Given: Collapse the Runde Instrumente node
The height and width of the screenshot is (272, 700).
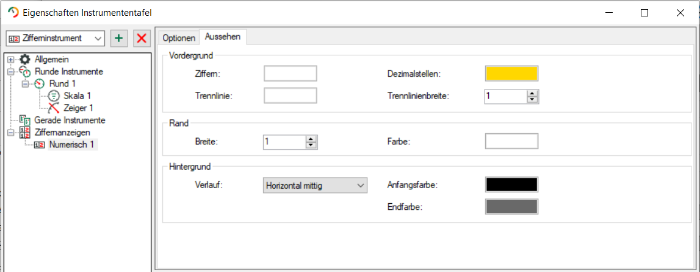Looking at the screenshot, I should pyautogui.click(x=10, y=72).
